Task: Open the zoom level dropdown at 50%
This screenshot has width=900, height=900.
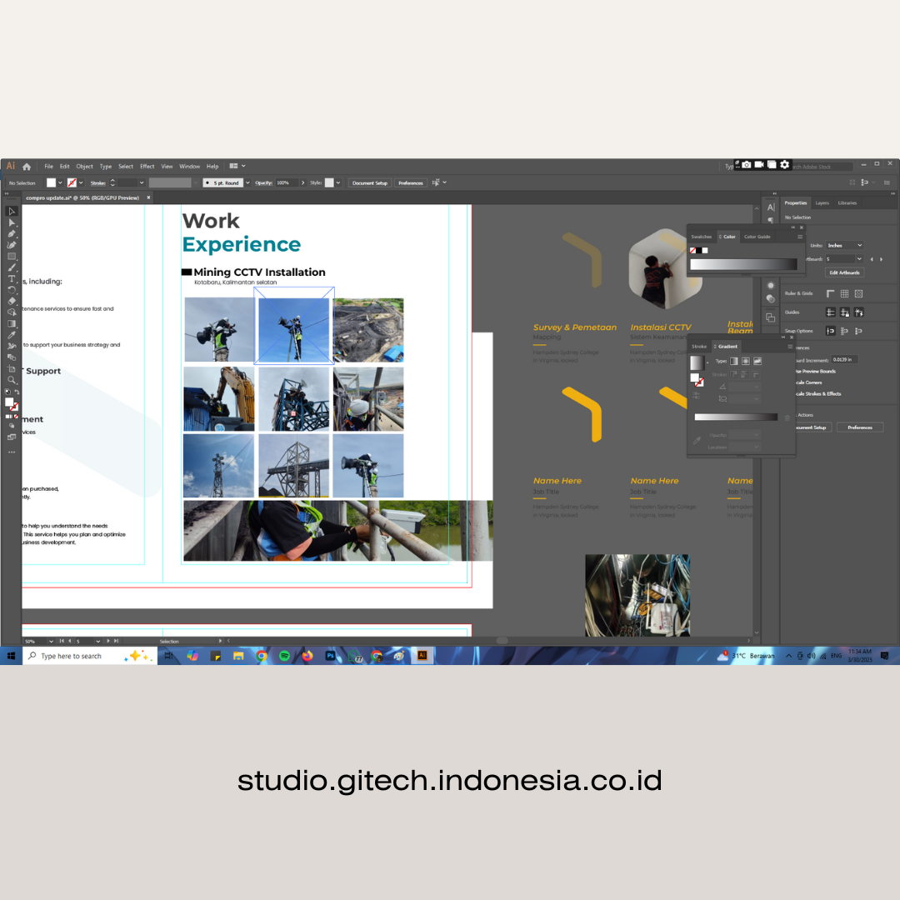Action: [x=51, y=641]
